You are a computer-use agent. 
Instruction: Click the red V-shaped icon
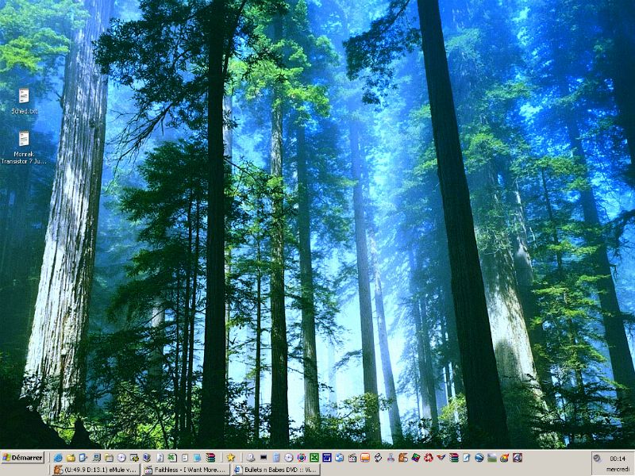coord(441,458)
